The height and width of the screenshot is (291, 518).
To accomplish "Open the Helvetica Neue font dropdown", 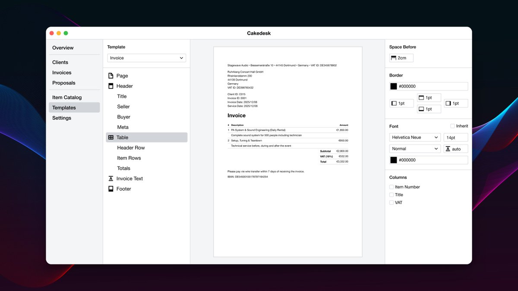I will point(414,137).
